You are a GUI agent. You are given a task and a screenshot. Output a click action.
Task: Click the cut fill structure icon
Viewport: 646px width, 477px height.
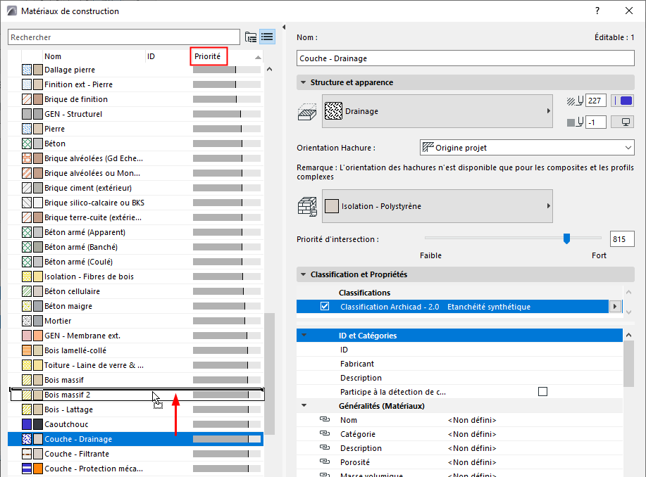(307, 112)
